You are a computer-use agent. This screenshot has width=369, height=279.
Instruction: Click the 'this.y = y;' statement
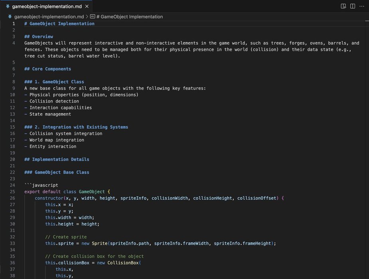pyautogui.click(x=59, y=211)
